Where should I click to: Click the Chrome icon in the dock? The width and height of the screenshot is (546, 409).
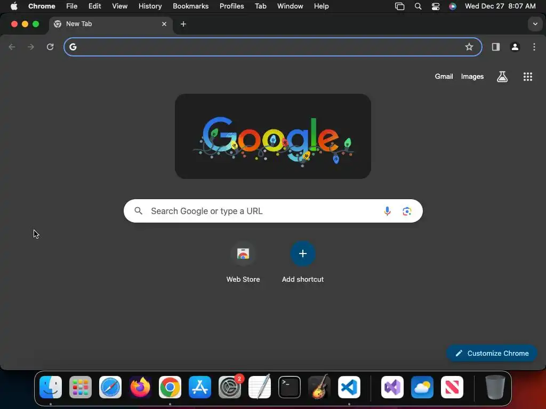pyautogui.click(x=170, y=387)
